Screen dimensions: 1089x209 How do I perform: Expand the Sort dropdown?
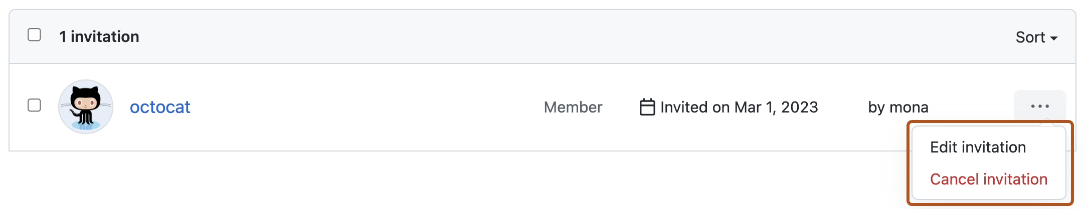pyautogui.click(x=1036, y=37)
